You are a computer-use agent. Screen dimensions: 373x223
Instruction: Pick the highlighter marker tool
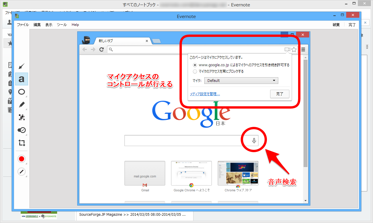tap(22, 105)
